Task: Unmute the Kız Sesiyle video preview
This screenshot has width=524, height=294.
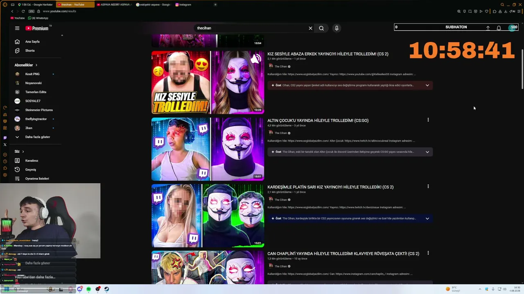Action: 256,59
